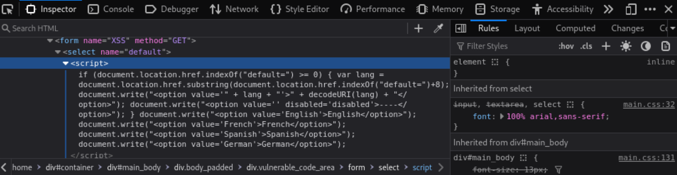Image resolution: width=677 pixels, height=175 pixels.
Task: Open the Storage tab
Action: click(497, 9)
